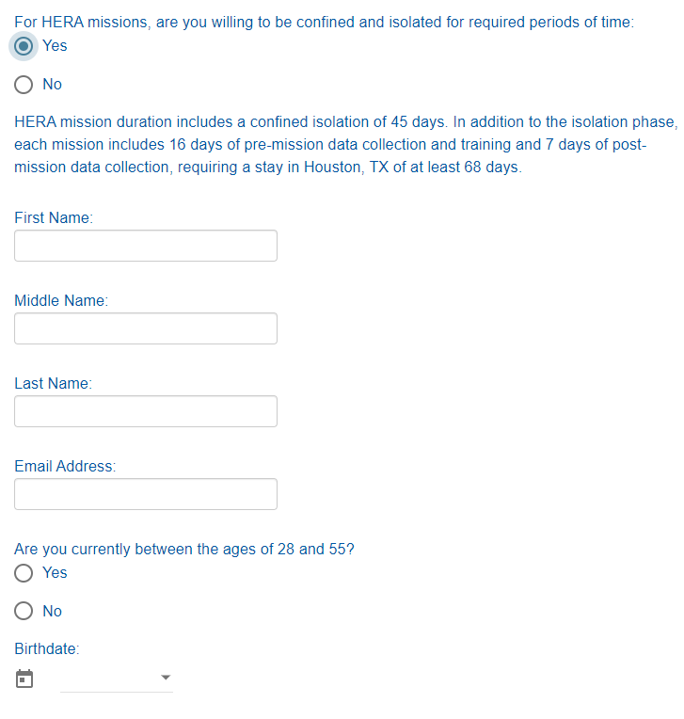
Task: Open the Birthdate calendar picker icon
Action: tap(24, 679)
